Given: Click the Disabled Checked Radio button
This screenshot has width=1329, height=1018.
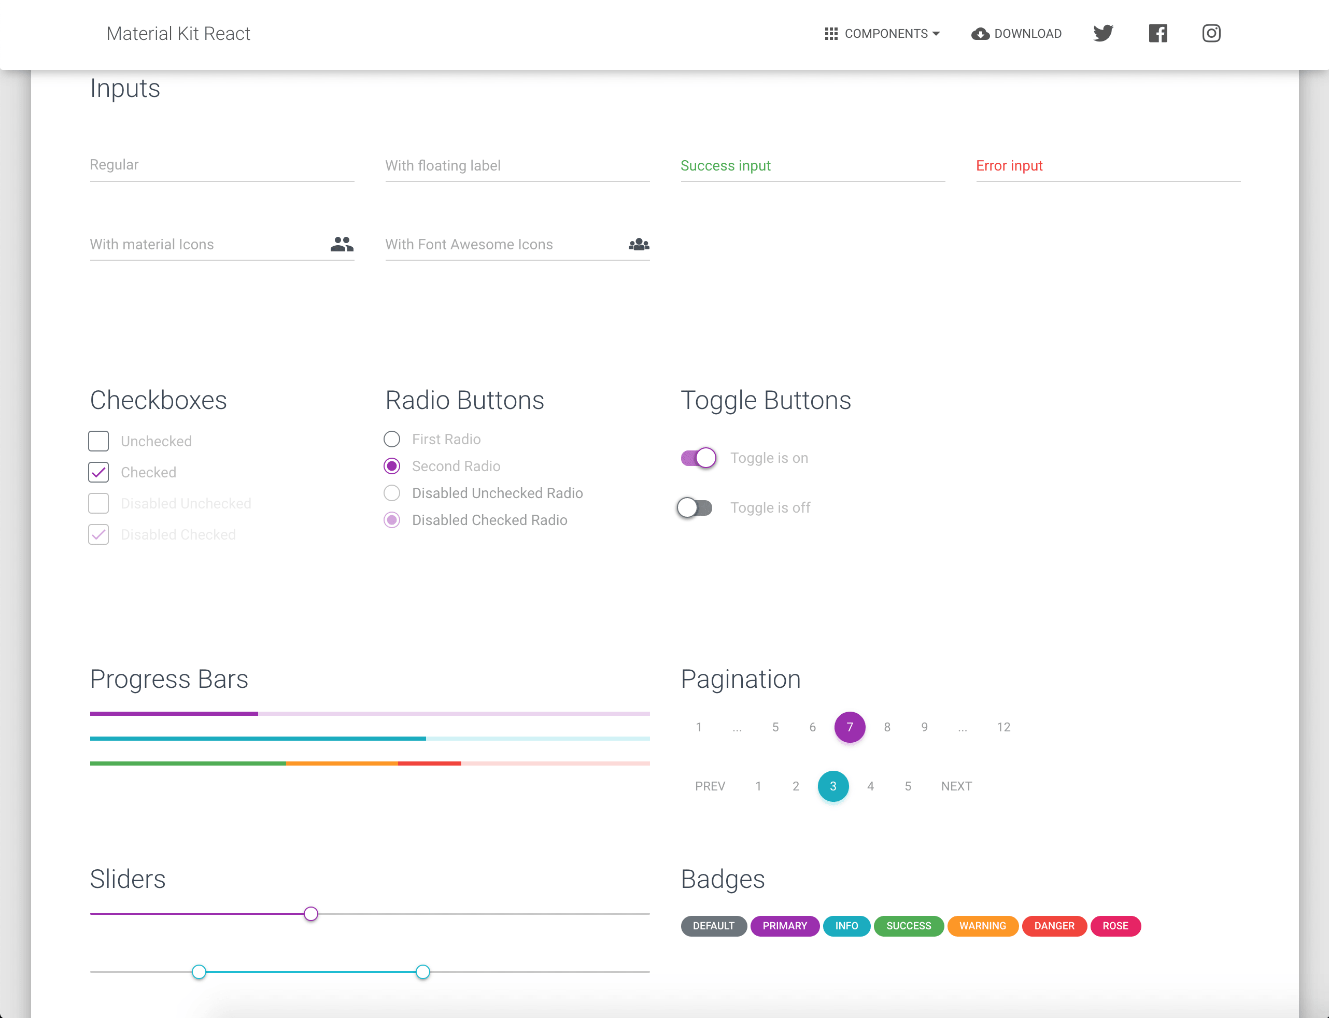Looking at the screenshot, I should tap(392, 520).
